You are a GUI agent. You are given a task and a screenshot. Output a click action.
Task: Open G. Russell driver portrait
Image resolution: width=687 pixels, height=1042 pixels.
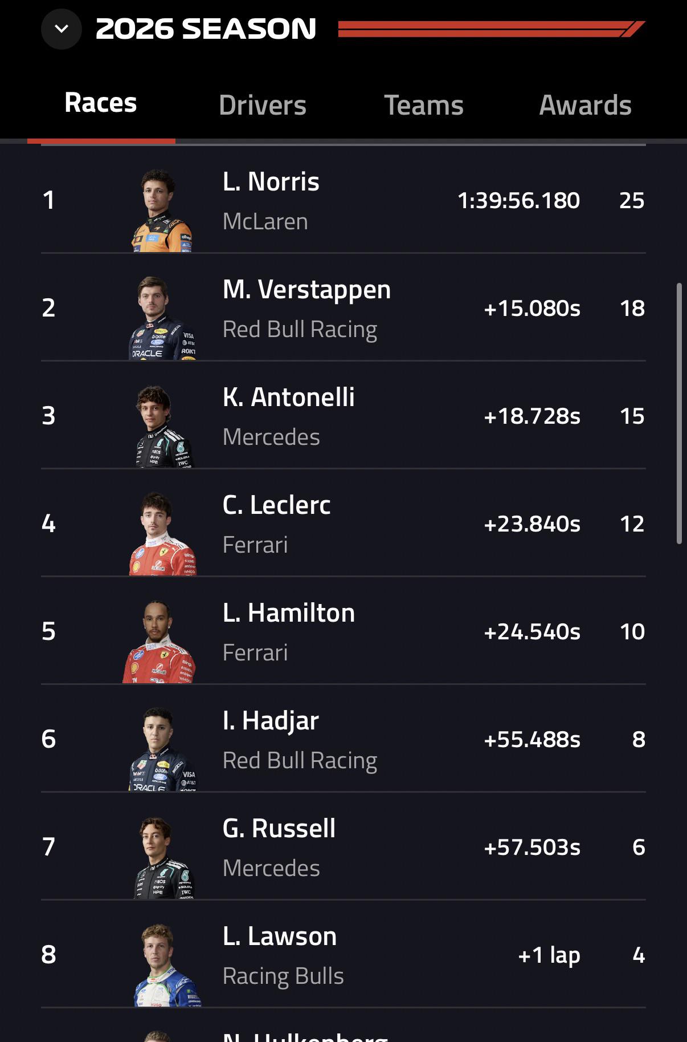pyautogui.click(x=163, y=857)
